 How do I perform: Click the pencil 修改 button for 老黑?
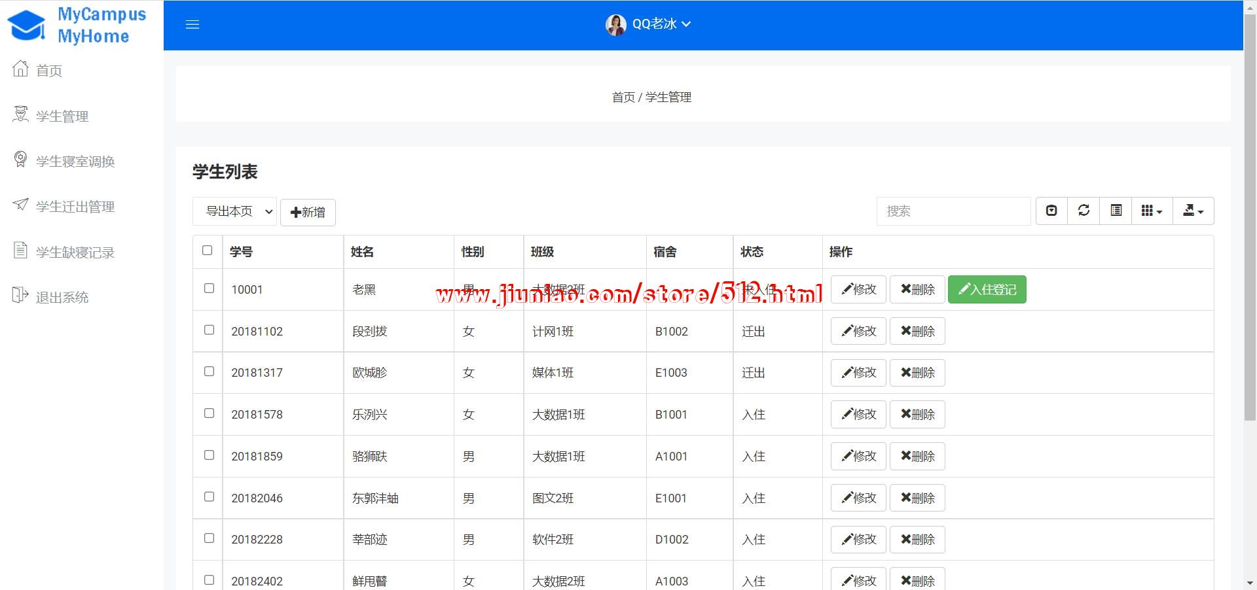click(x=858, y=290)
